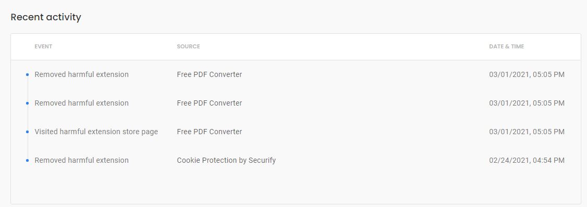587x207 pixels.
Task: Select the timeline dot of the Cookie Protection entry
Action: pos(27,160)
